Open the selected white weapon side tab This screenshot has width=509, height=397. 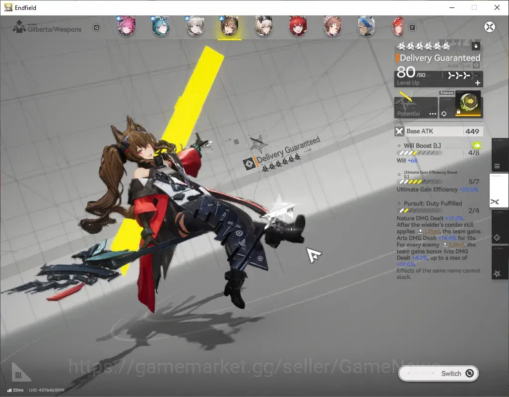(x=499, y=190)
